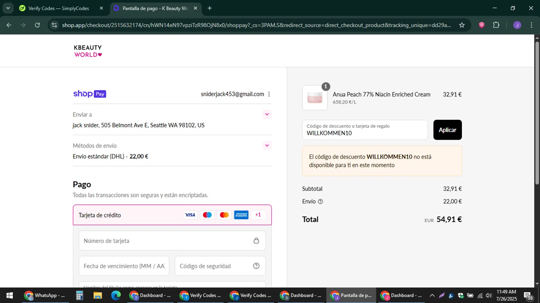Open account options three-dot menu beside email
540x303 pixels.
point(269,94)
